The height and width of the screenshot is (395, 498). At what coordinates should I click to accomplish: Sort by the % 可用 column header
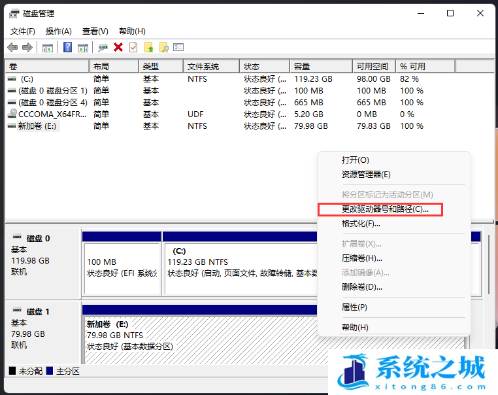(425, 67)
